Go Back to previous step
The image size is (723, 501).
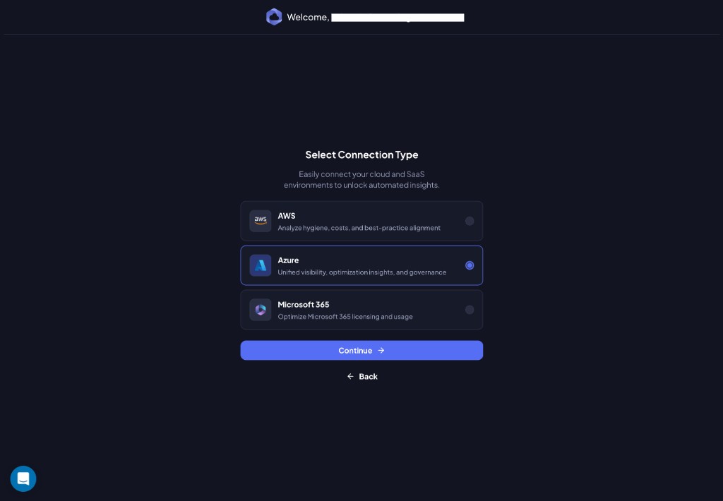point(362,377)
